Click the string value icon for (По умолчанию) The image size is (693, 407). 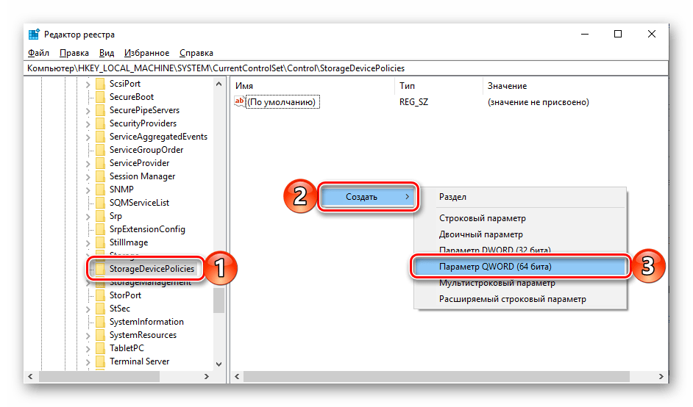[x=239, y=101]
